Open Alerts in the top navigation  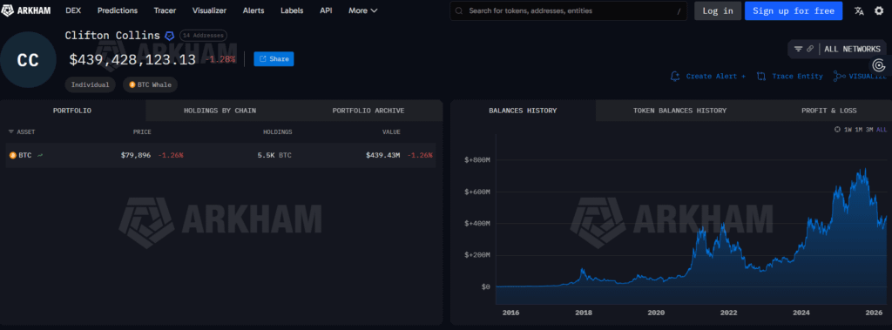tap(253, 10)
